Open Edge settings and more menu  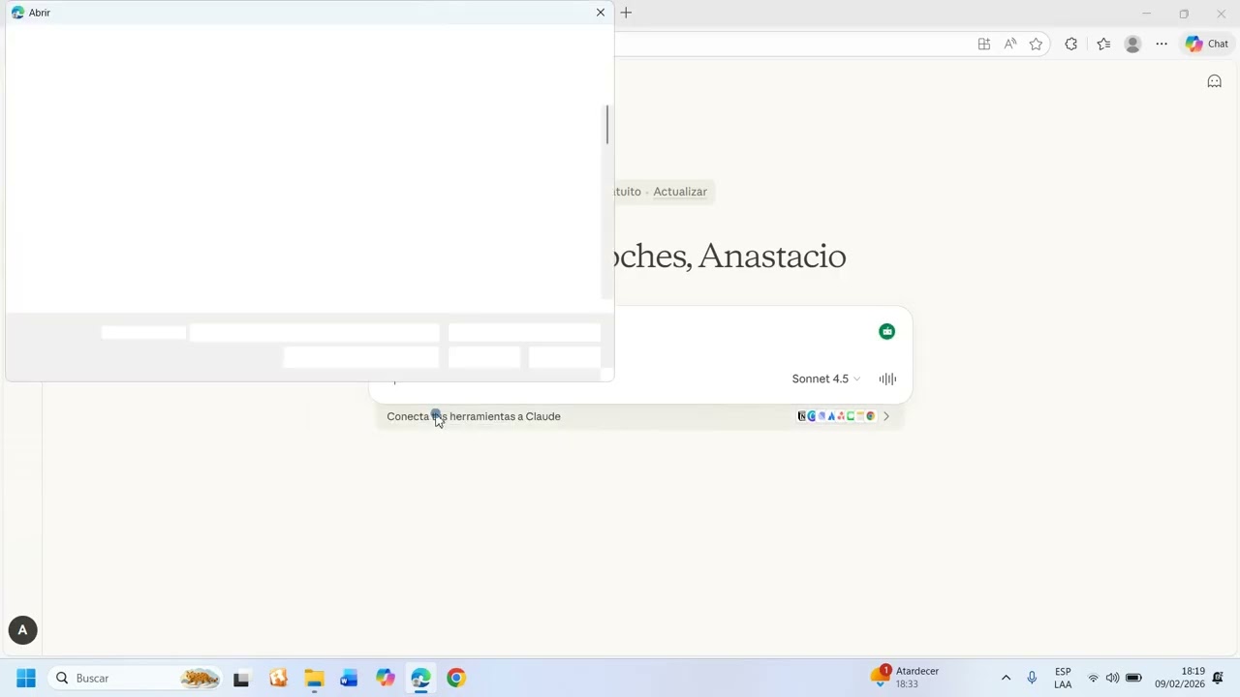[x=1162, y=44]
